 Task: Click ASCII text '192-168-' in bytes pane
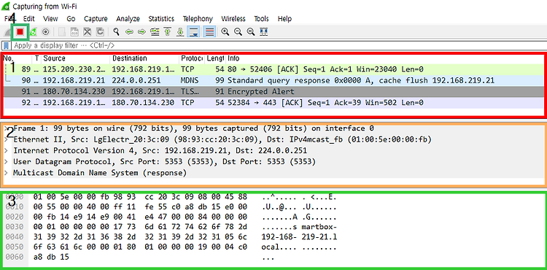[x=279, y=237]
